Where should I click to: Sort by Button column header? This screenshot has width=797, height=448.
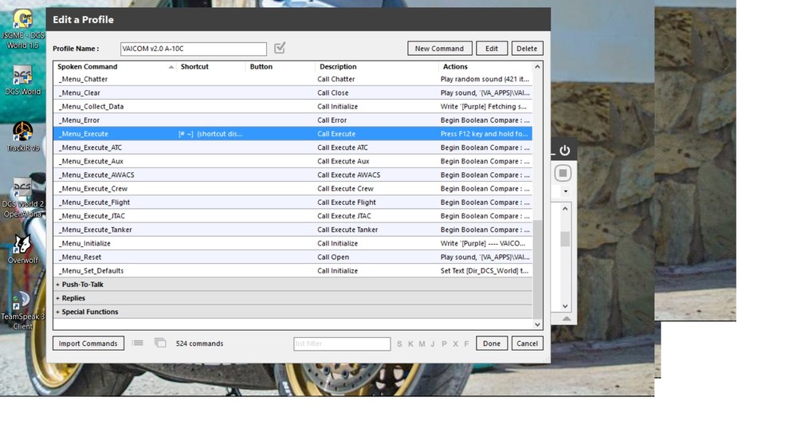[x=280, y=67]
